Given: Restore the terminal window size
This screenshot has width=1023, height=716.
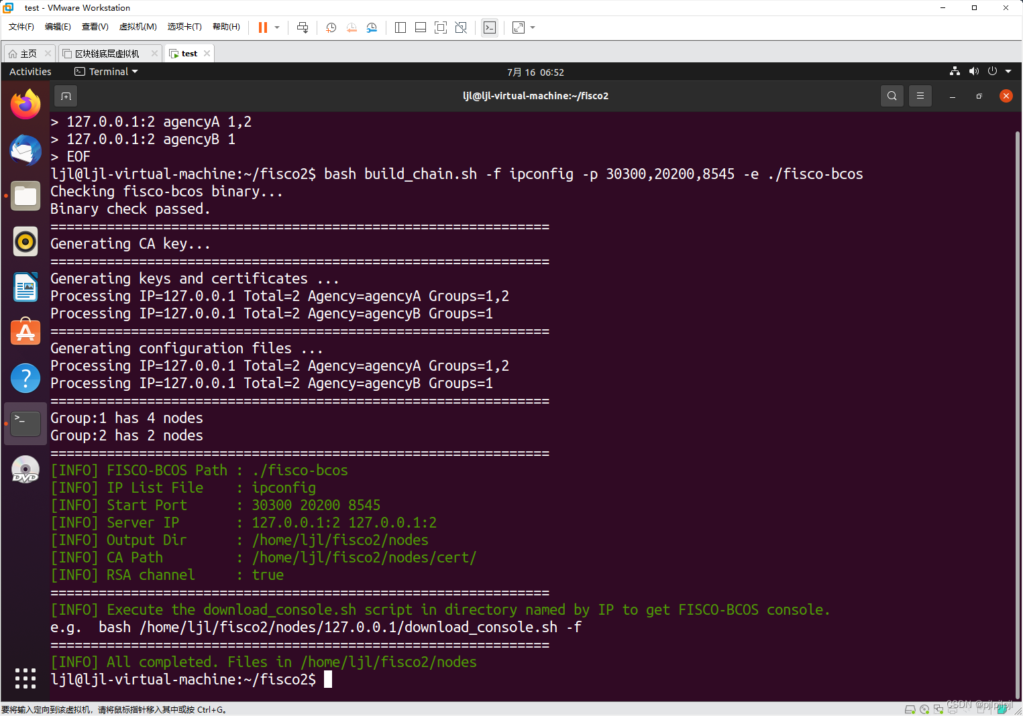Looking at the screenshot, I should click(979, 96).
